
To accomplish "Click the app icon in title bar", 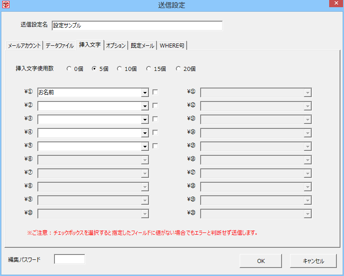I will tap(6, 4).
